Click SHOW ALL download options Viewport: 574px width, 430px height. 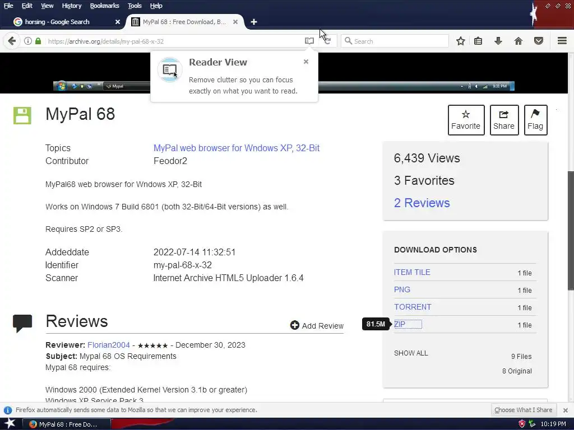(x=411, y=353)
